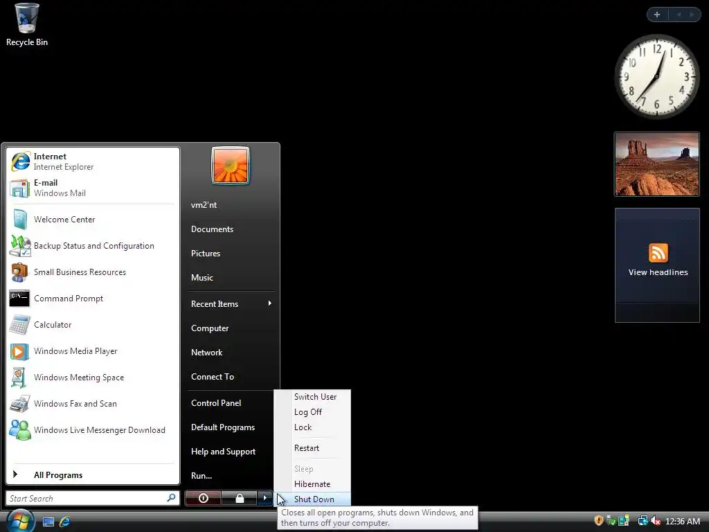Click Show Desktop quick launch icon
Image resolution: width=709 pixels, height=532 pixels.
pyautogui.click(x=48, y=522)
